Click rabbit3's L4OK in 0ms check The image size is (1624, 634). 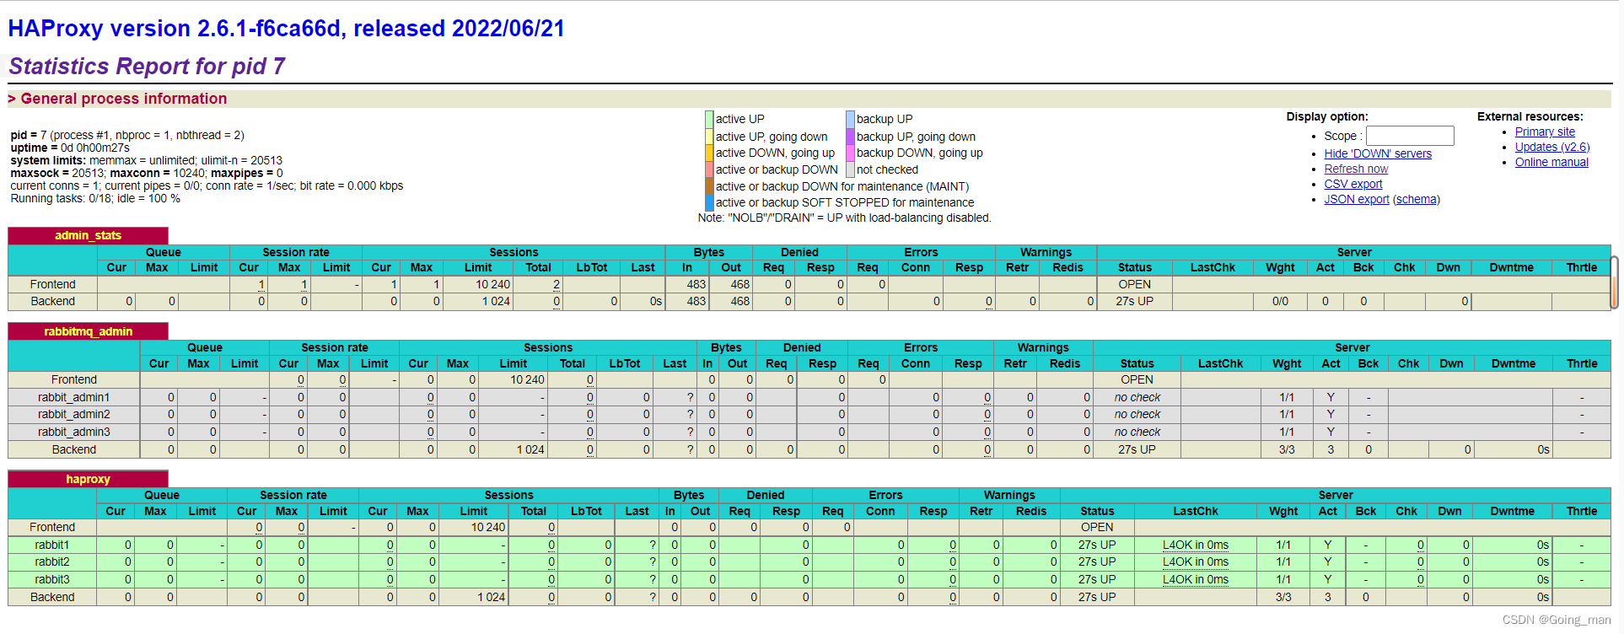point(1195,579)
